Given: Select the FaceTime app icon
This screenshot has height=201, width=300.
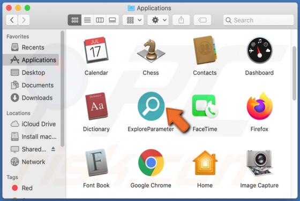Looking at the screenshot, I should pyautogui.click(x=205, y=106).
